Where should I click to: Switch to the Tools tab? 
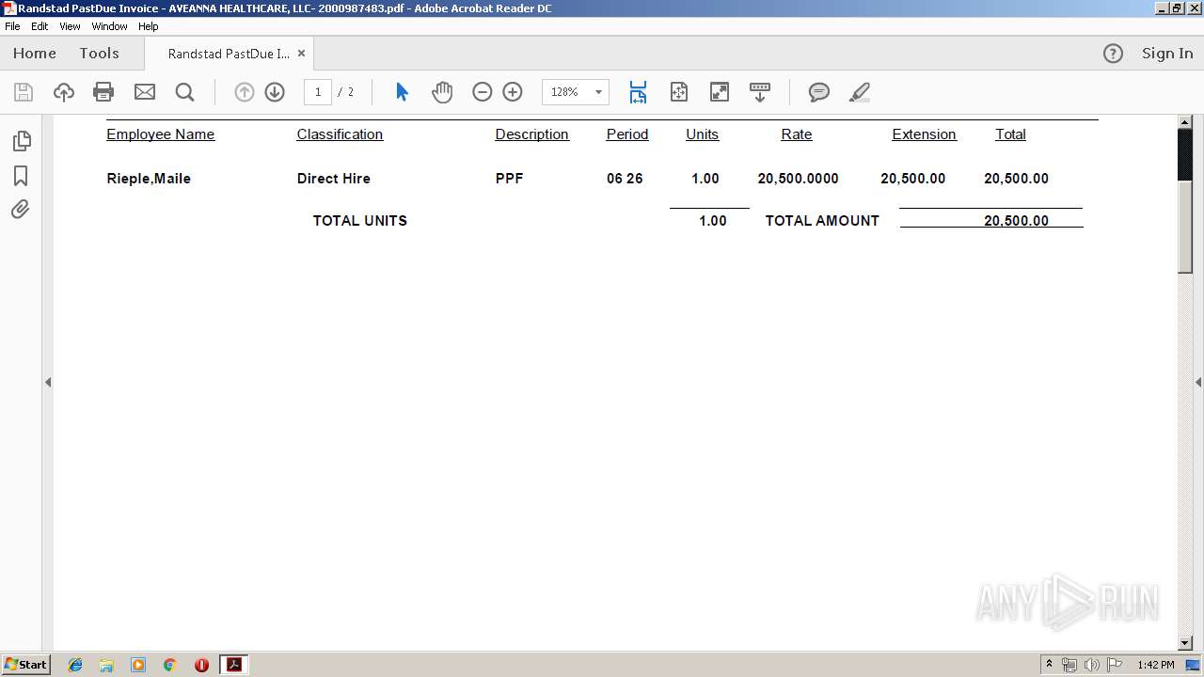[x=99, y=54]
